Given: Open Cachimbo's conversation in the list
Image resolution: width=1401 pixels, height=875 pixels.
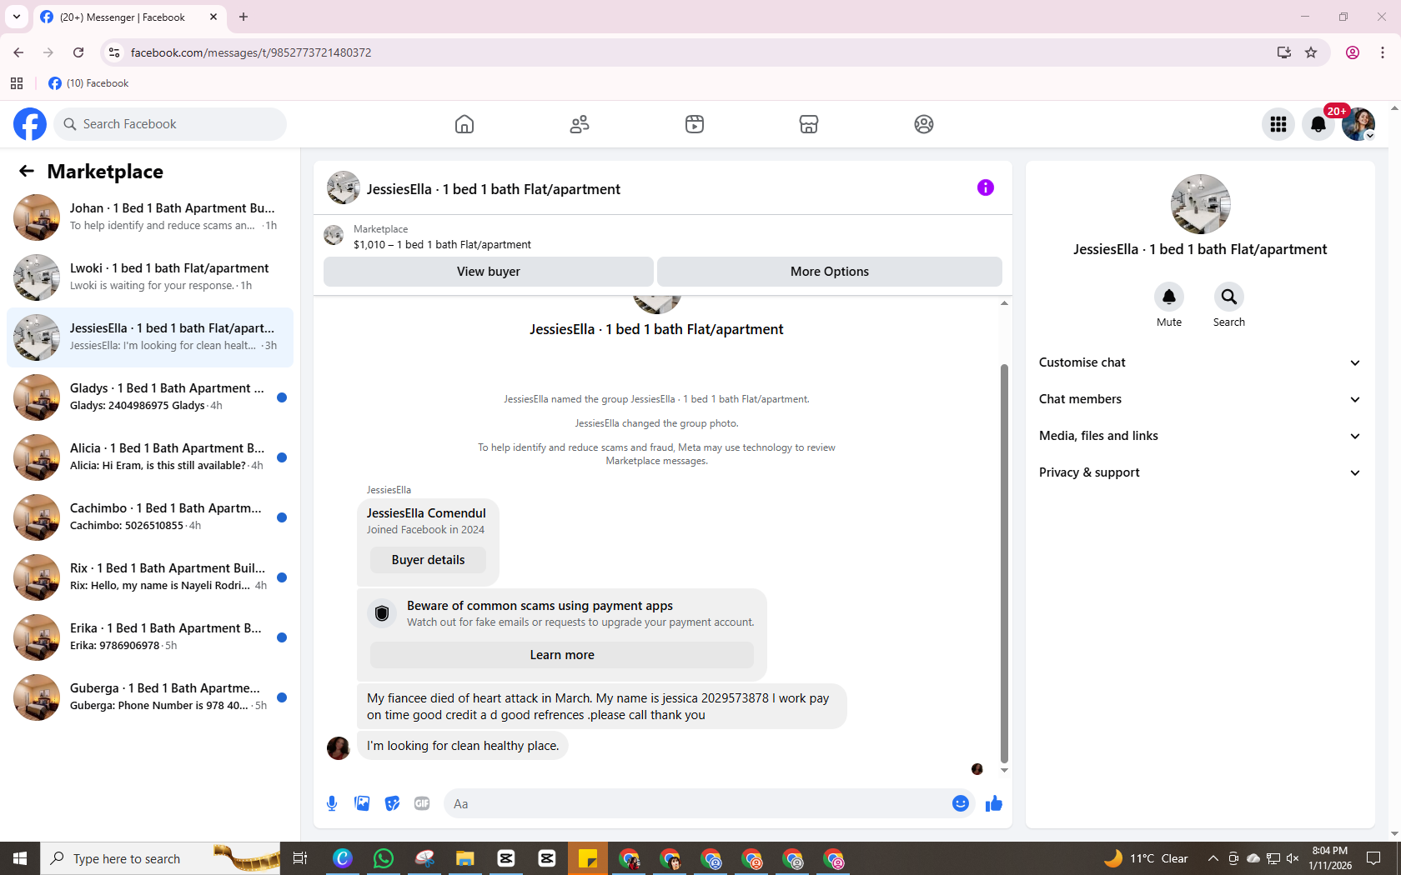Looking at the screenshot, I should (x=150, y=517).
